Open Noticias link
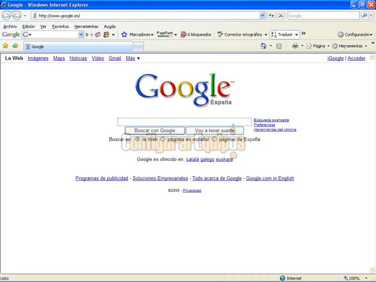 78,58
